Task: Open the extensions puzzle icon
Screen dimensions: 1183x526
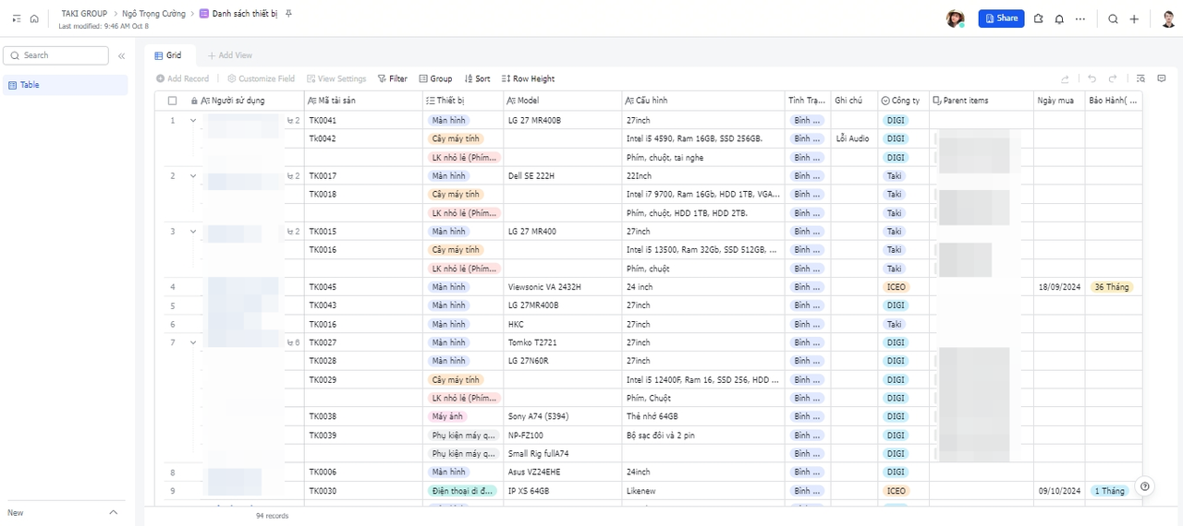Action: click(x=1039, y=18)
